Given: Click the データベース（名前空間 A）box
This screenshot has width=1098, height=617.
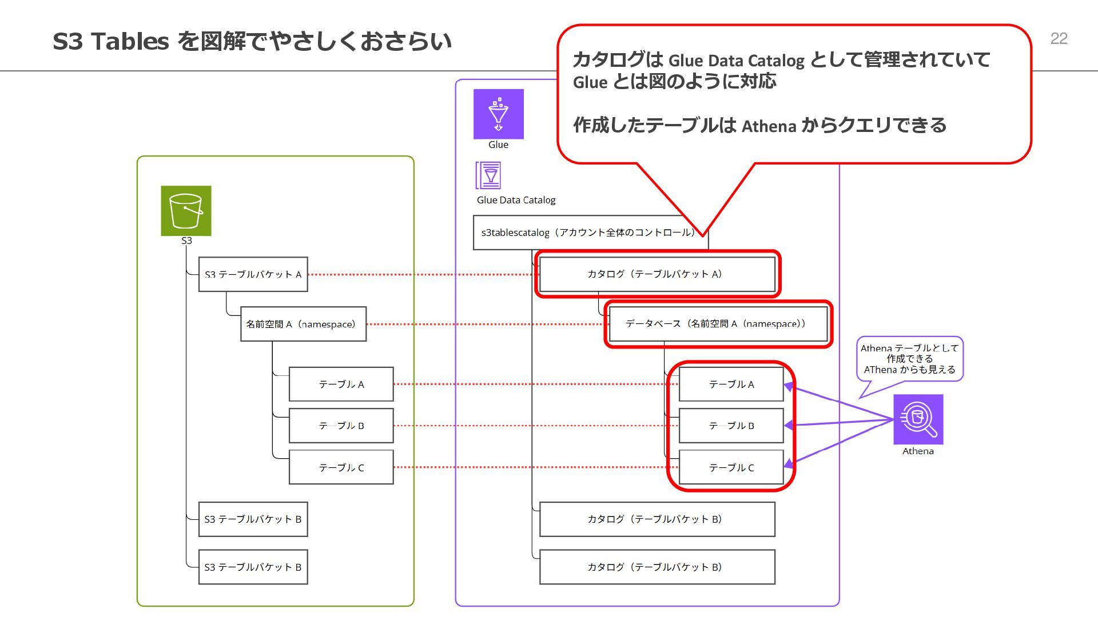Looking at the screenshot, I should [717, 324].
